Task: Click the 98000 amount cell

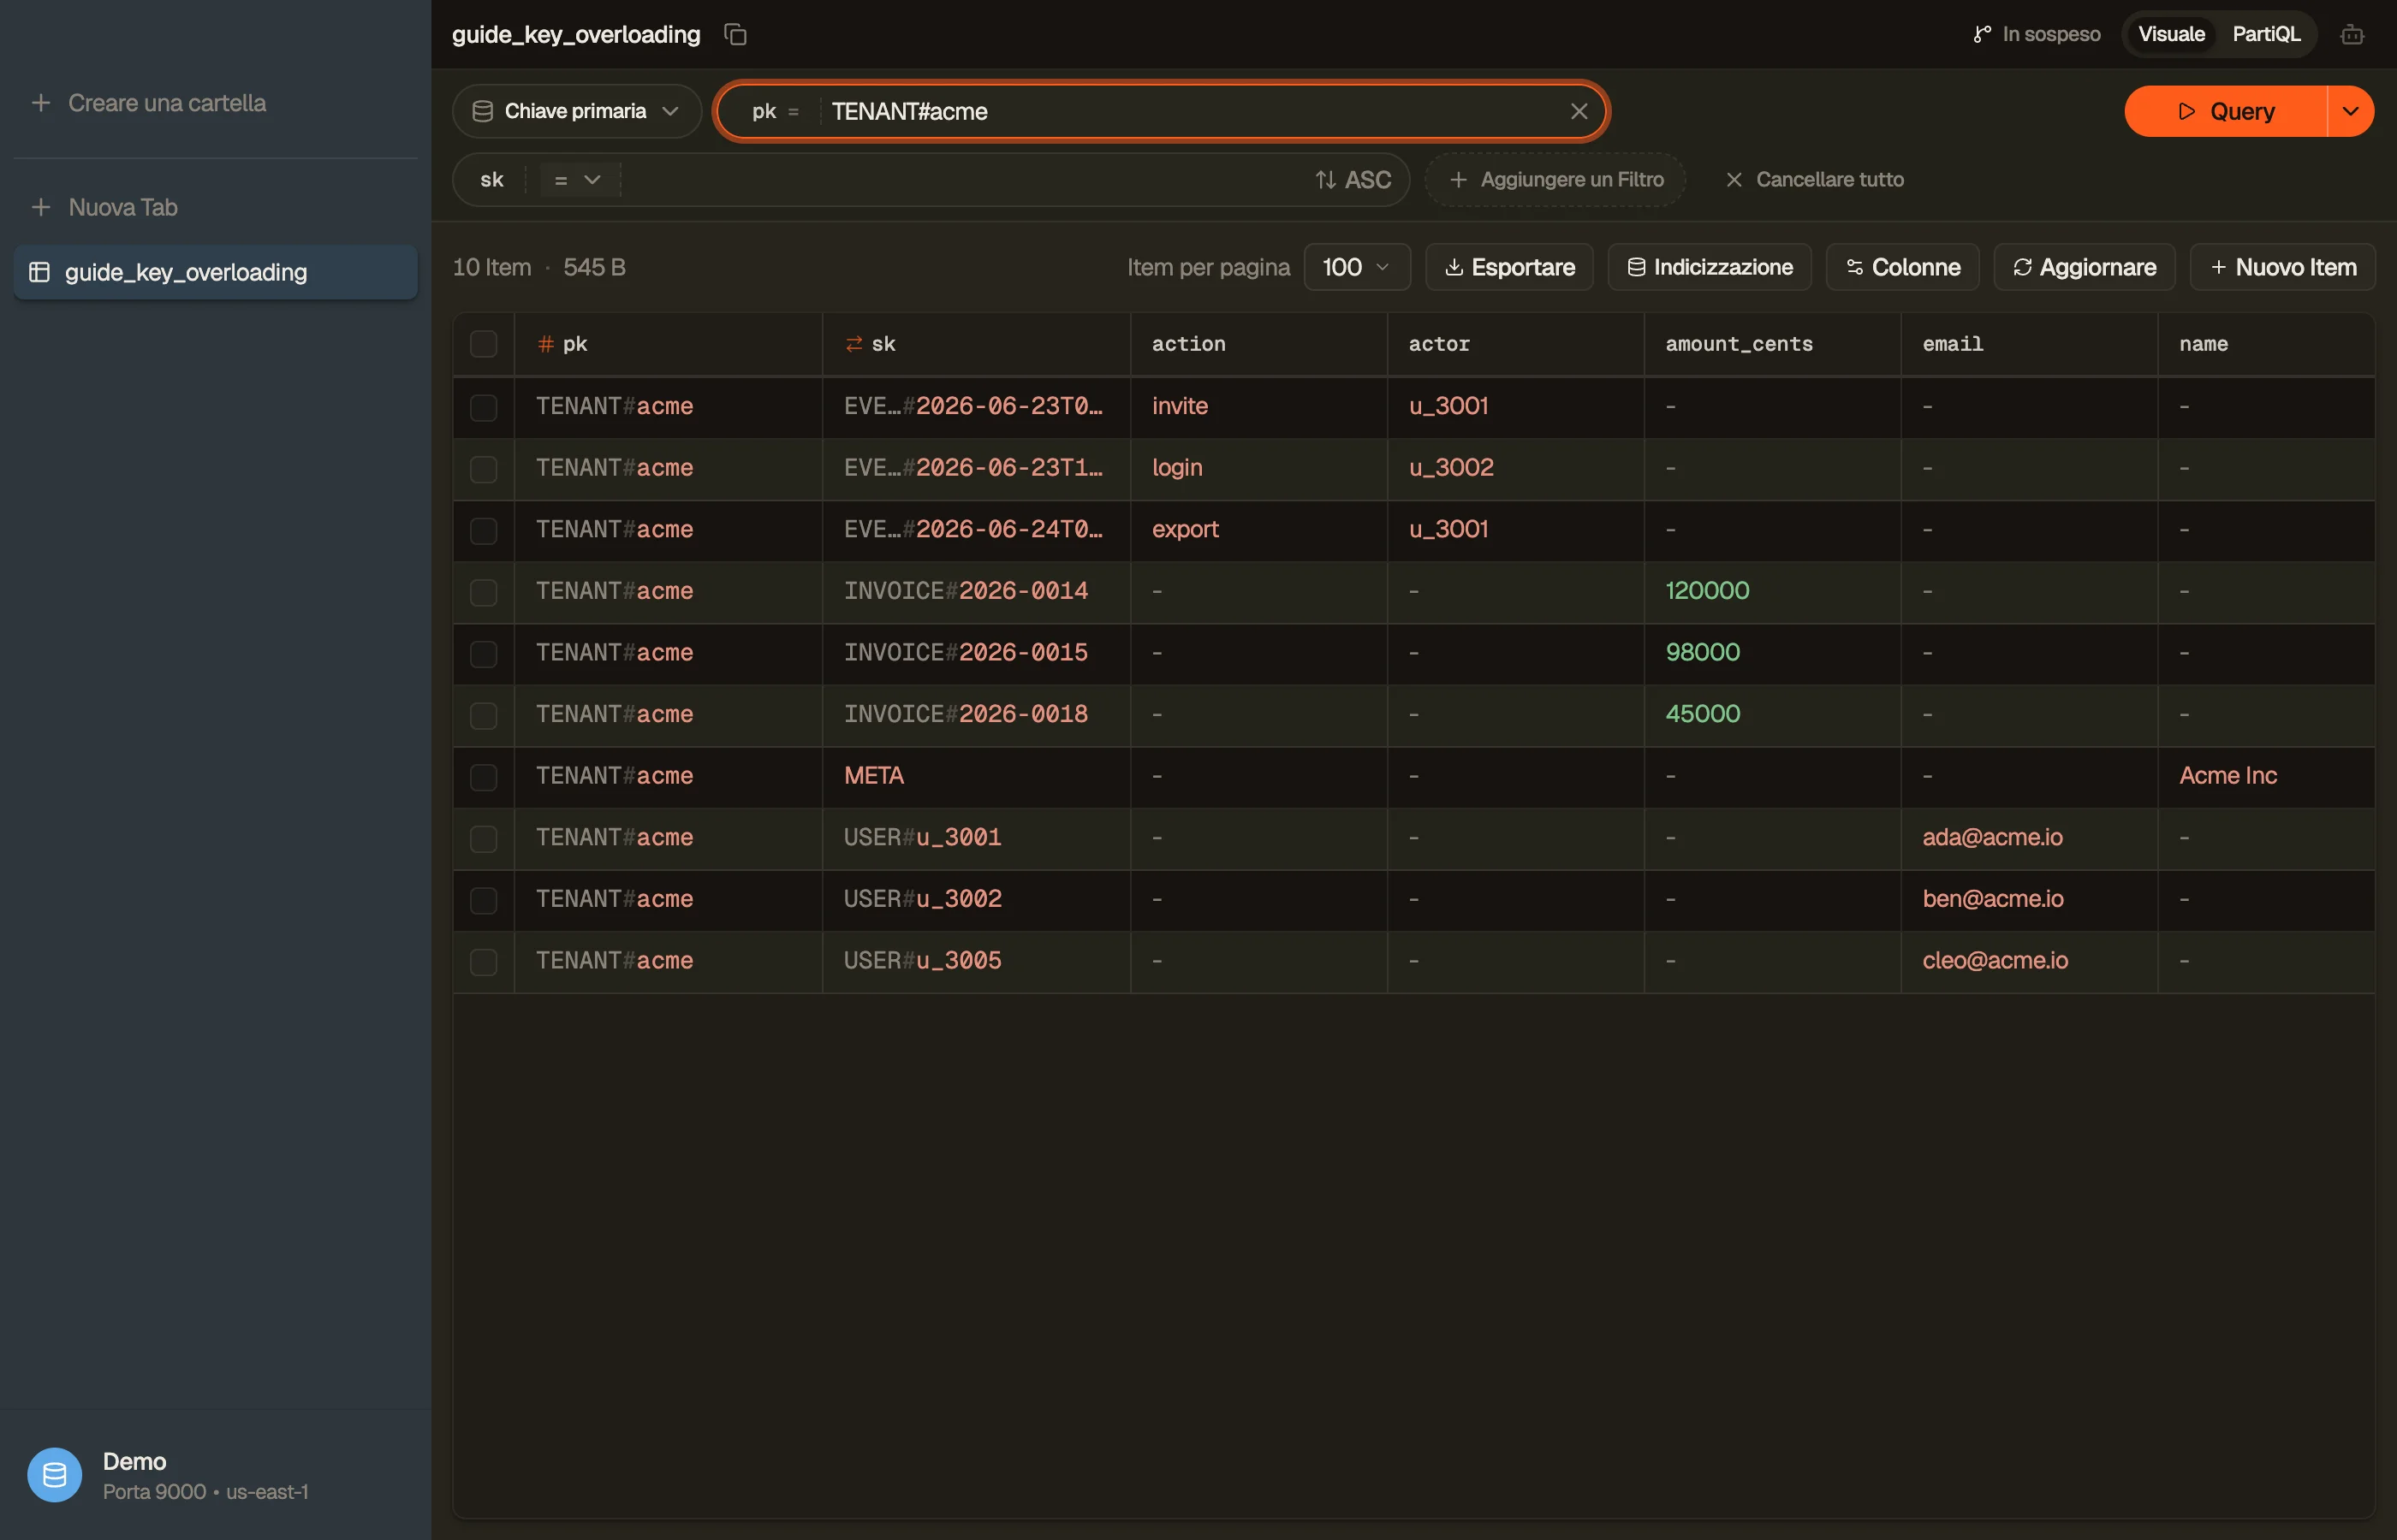Action: pos(1773,653)
